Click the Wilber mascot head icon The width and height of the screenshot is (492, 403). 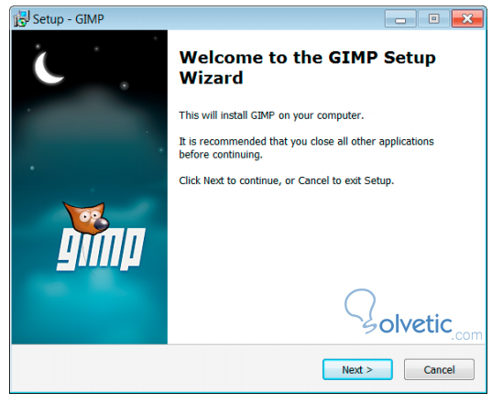[86, 218]
